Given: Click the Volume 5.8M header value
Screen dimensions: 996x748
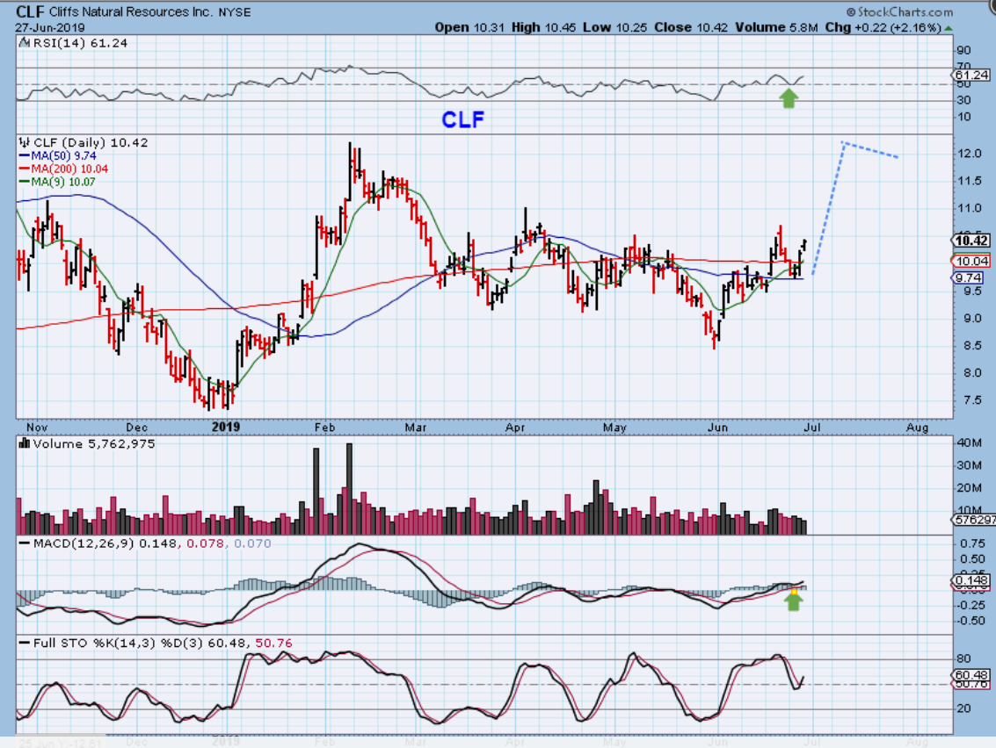Looking at the screenshot, I should [776, 27].
